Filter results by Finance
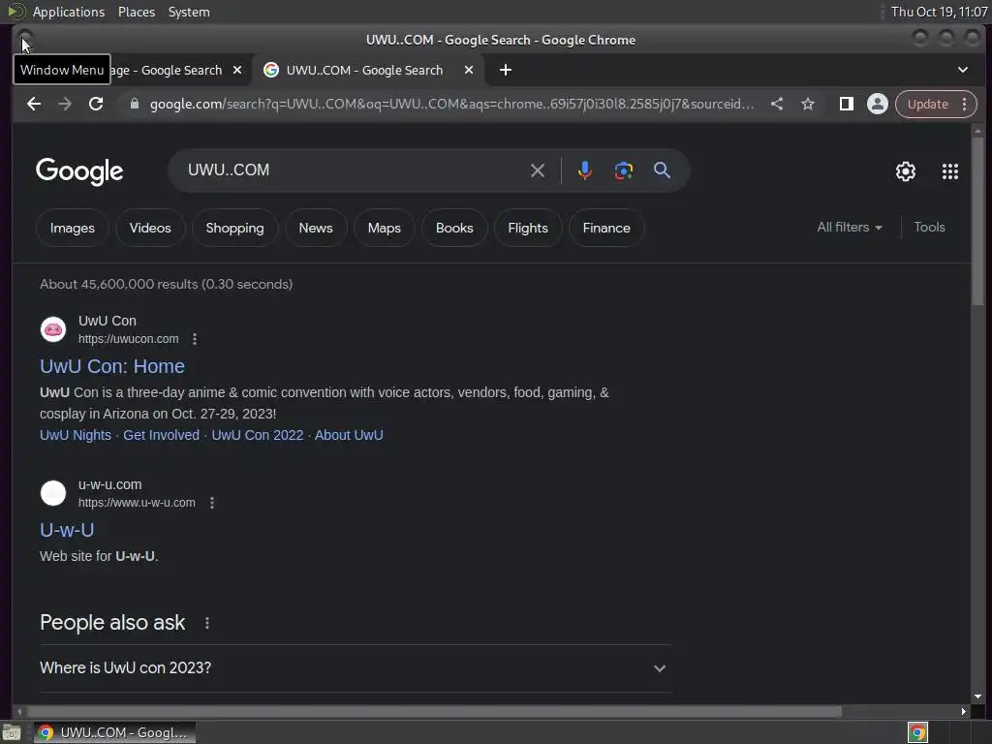992x744 pixels. 606,228
